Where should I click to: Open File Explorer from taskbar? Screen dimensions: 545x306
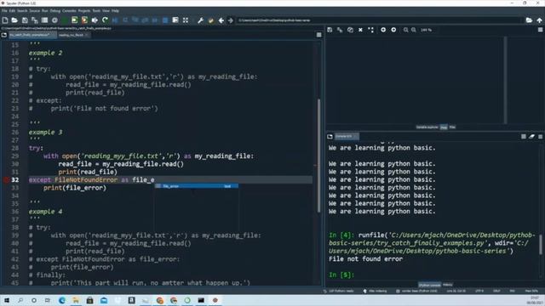click(76, 300)
